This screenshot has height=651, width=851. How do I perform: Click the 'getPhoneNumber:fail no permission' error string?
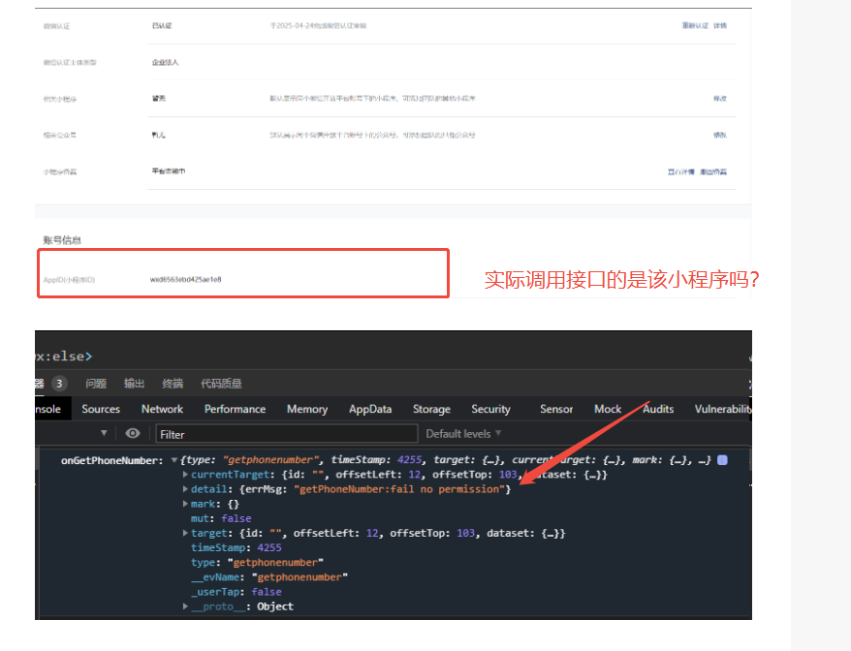399,489
